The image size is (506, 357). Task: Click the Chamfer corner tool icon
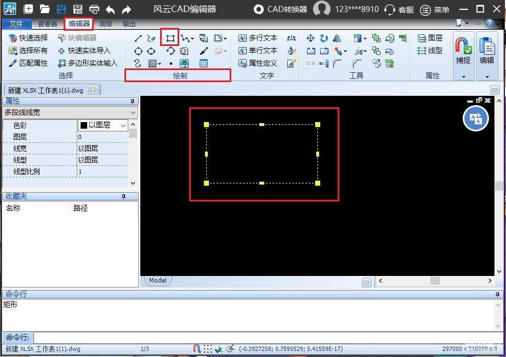click(356, 64)
